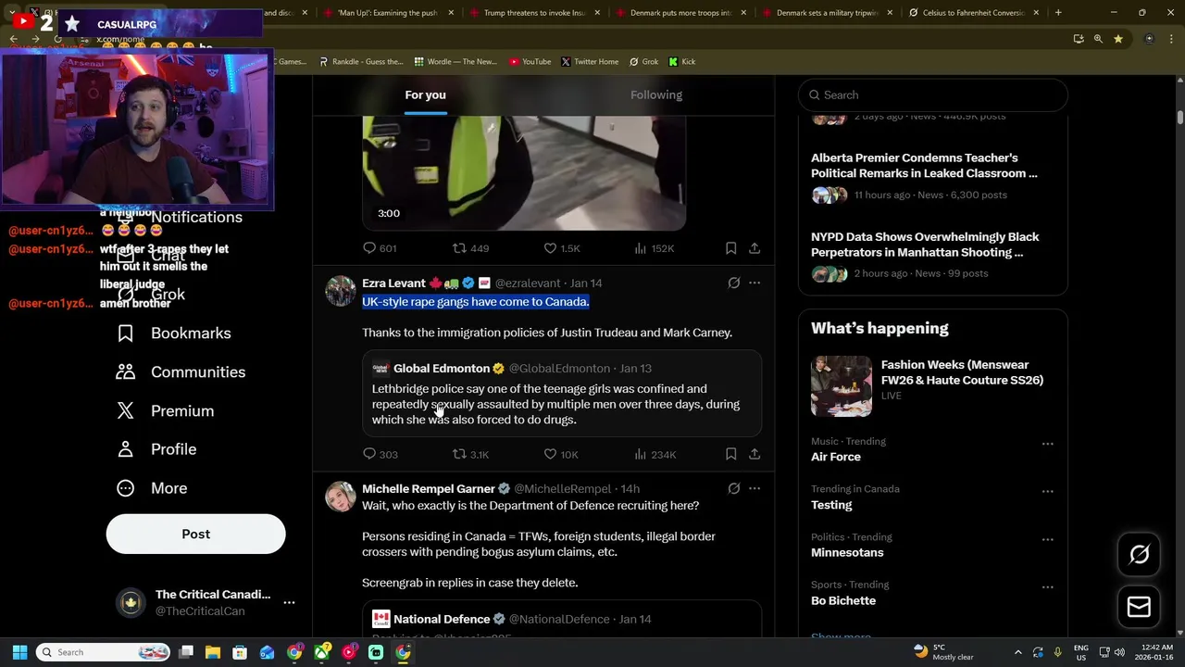This screenshot has height=667, width=1185.
Task: Open Twitter Home bookmark
Action: [x=589, y=62]
